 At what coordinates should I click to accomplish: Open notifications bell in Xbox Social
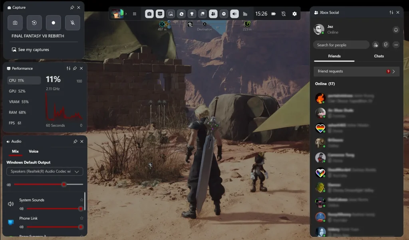[395, 30]
